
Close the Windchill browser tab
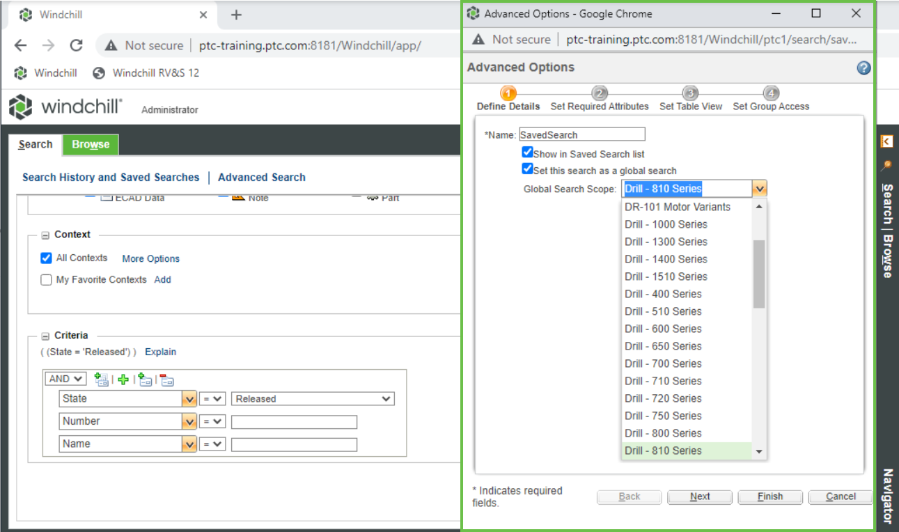203,15
